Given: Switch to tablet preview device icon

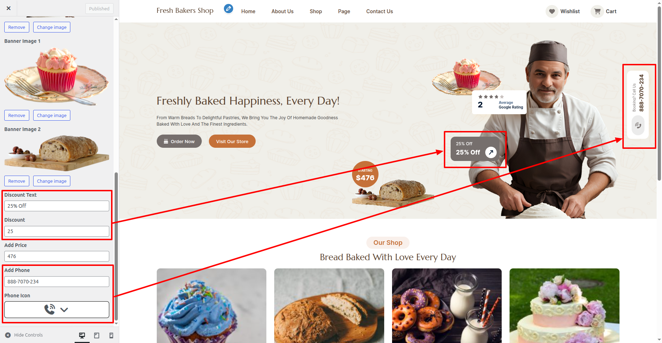Looking at the screenshot, I should [97, 335].
